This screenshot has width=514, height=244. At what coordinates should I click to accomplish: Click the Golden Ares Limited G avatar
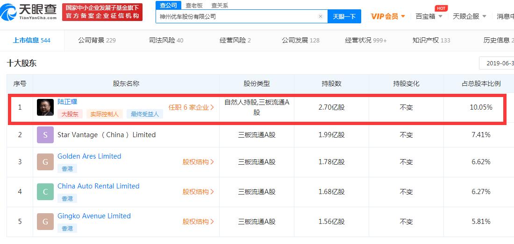pos(45,162)
